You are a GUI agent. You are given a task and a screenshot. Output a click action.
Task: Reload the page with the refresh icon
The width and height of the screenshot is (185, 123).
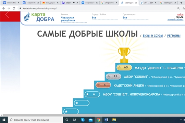(x=14, y=8)
